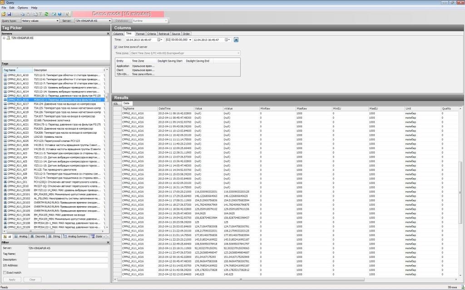The image size is (465, 290).
Task: Expand the TZN-VINGAPUR-KS server tree node
Action: tap(4, 38)
